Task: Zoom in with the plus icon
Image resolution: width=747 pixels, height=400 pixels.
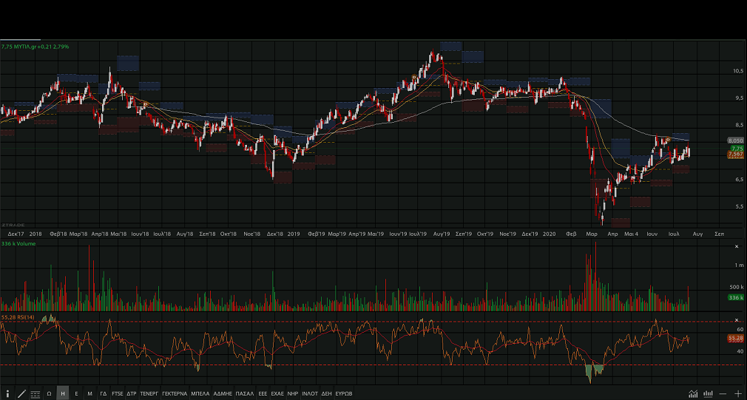Action: (x=737, y=393)
